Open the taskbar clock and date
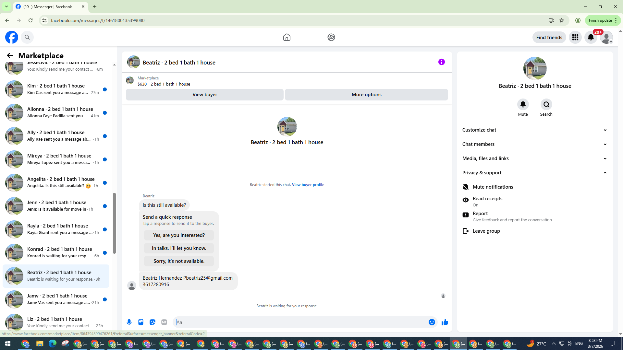 point(595,344)
